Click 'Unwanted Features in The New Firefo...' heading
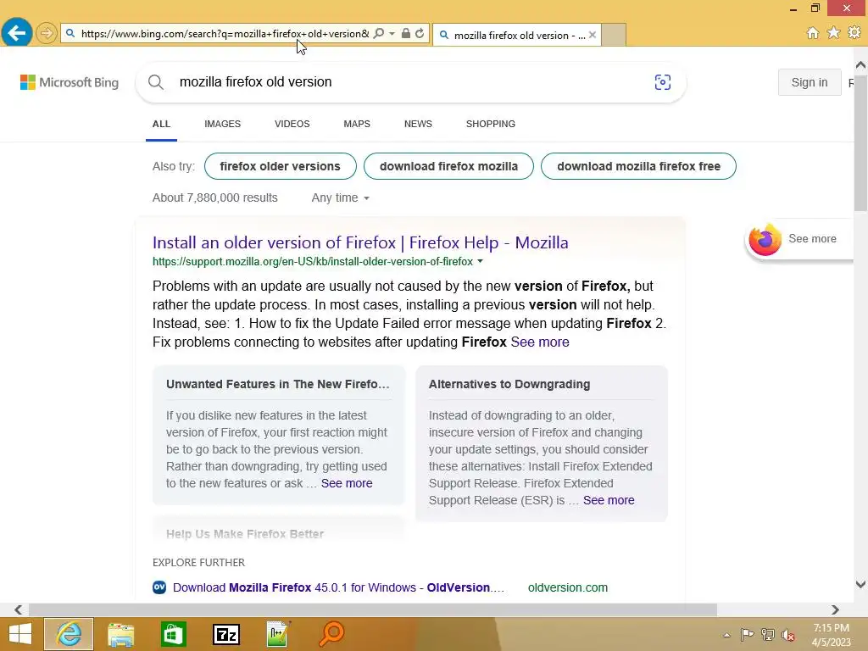 278,384
